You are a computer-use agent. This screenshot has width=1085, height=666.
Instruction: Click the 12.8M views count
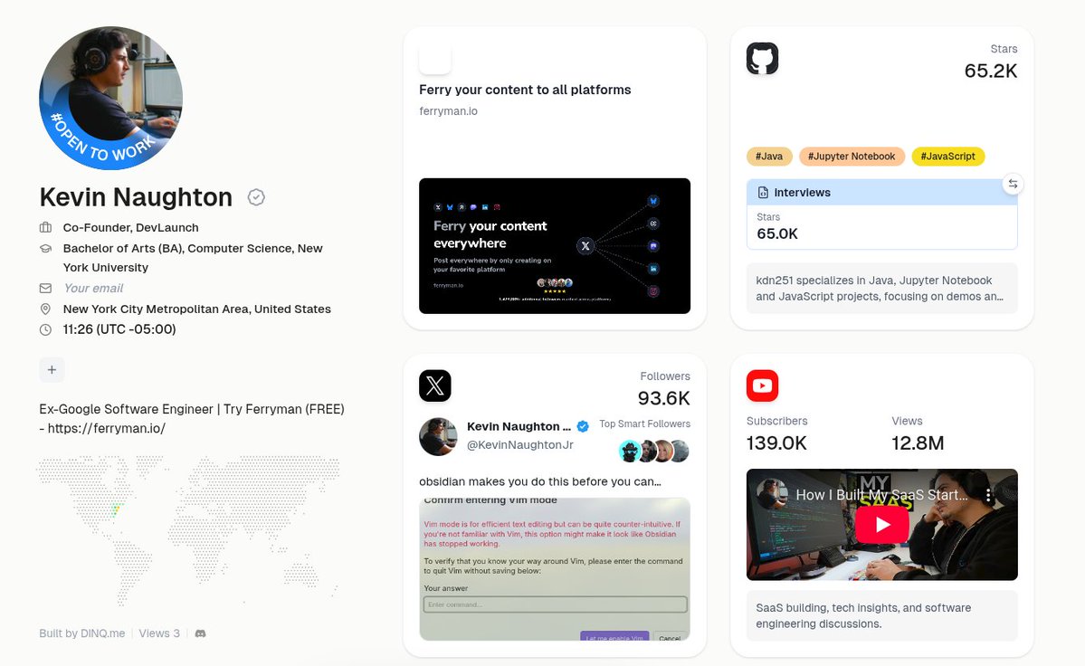pyautogui.click(x=918, y=443)
